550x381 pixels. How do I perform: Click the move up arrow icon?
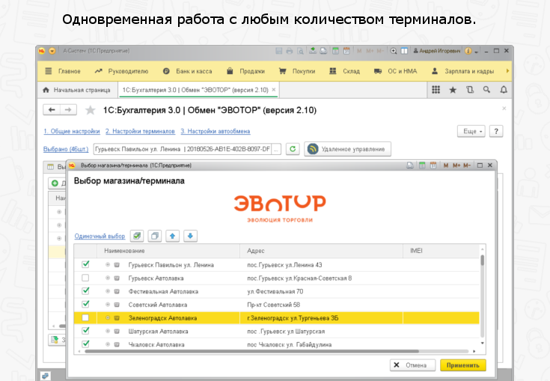(173, 236)
